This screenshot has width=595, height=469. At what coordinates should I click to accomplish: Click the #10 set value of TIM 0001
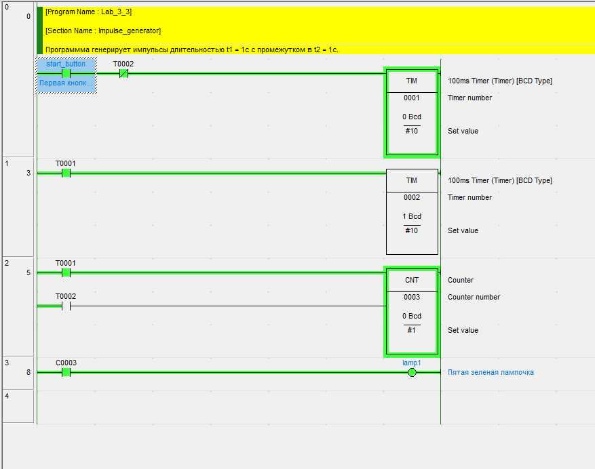pos(412,131)
